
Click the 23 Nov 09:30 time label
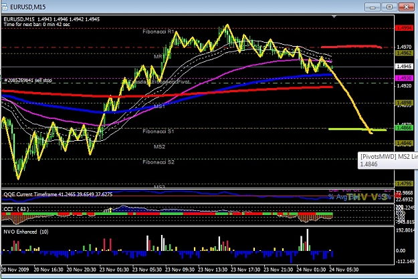tap(180, 270)
